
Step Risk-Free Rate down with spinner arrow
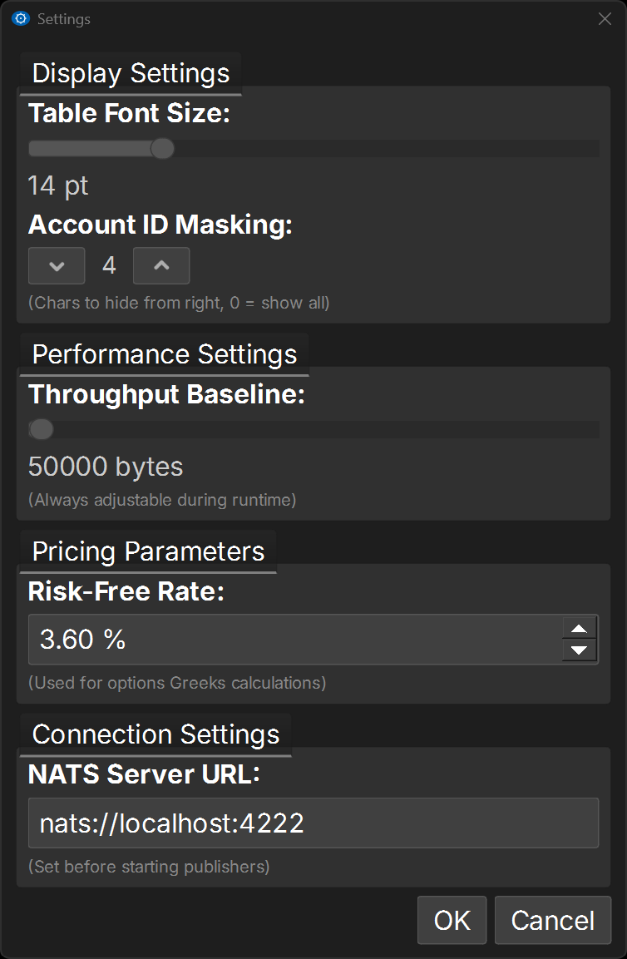pyautogui.click(x=580, y=650)
